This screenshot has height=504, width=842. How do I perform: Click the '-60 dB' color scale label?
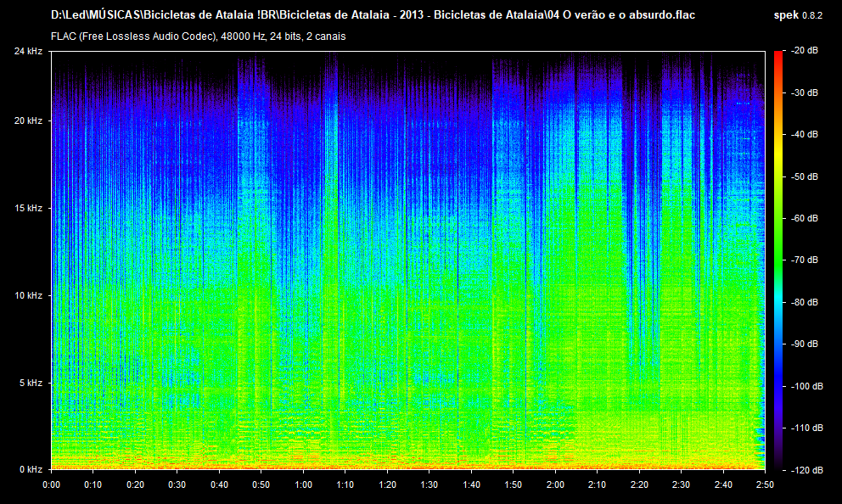point(805,218)
